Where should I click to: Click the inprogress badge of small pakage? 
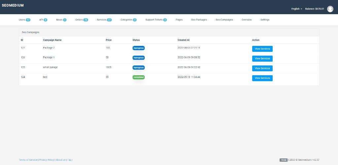(139, 67)
